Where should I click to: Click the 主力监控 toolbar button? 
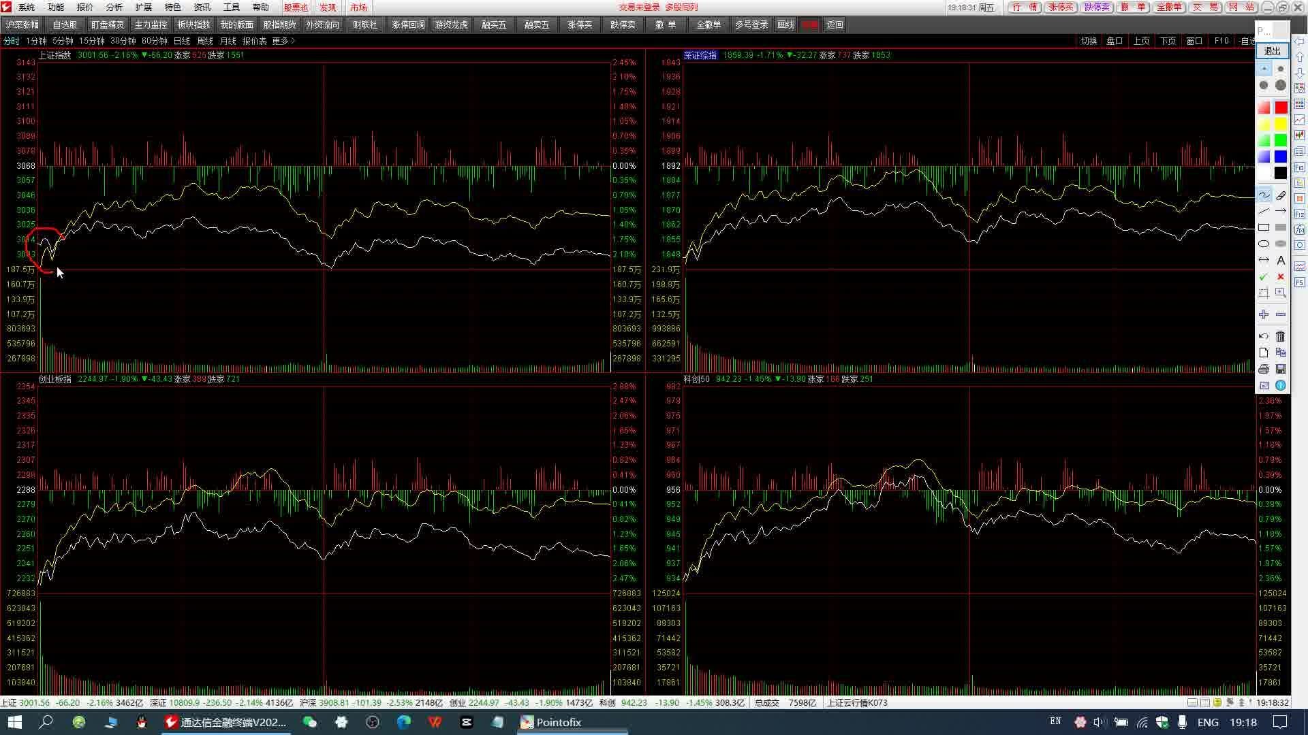pyautogui.click(x=151, y=24)
